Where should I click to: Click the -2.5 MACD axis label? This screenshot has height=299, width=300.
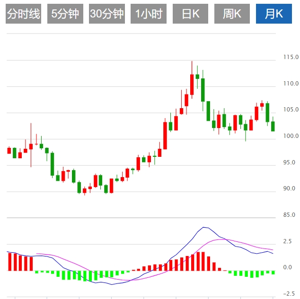[289, 293]
